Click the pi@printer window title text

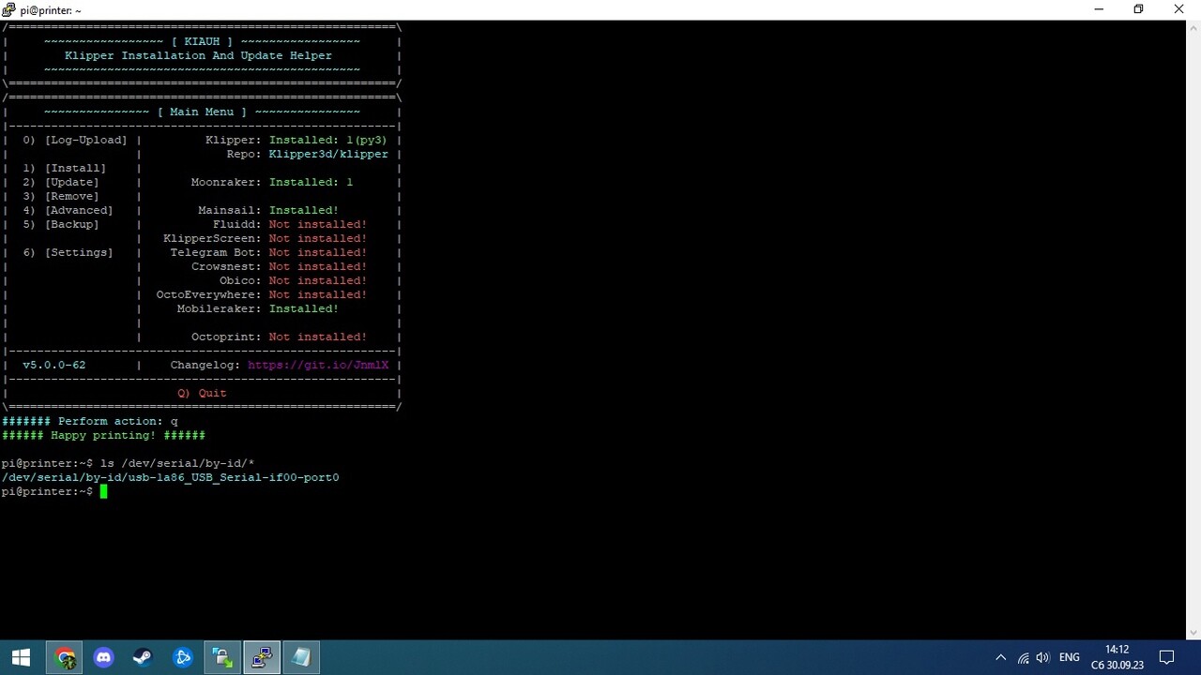coord(51,10)
